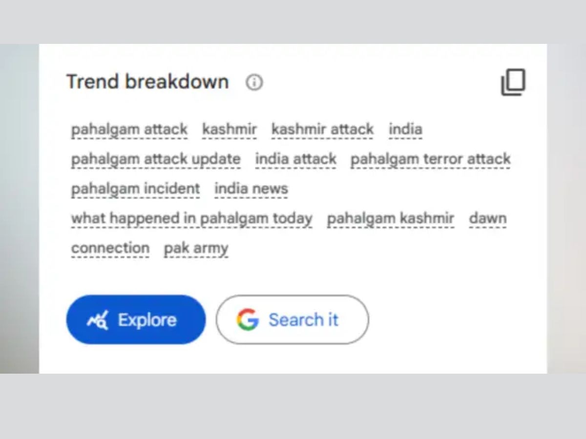Open the info icon beside Trend breakdown
The image size is (586, 439).
click(254, 82)
